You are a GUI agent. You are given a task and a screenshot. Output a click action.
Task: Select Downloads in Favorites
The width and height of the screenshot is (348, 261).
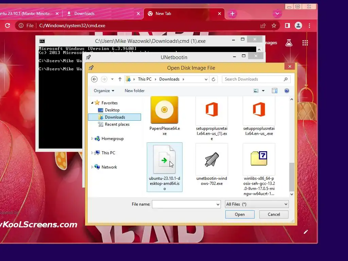point(115,117)
